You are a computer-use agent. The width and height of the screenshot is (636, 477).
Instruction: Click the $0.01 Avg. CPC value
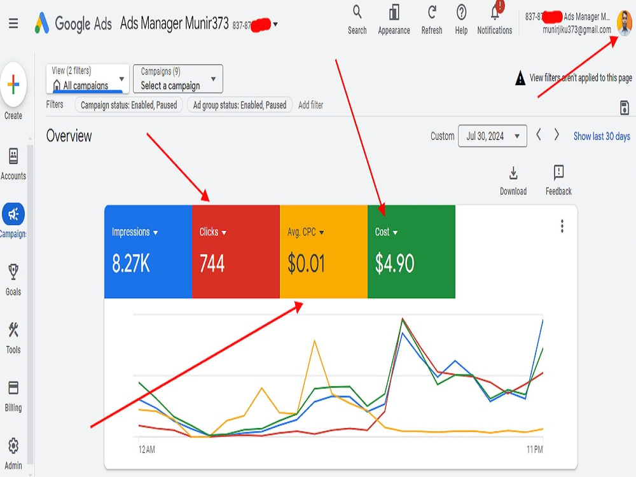(x=307, y=263)
